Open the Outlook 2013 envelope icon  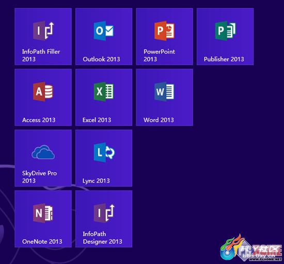(104, 30)
